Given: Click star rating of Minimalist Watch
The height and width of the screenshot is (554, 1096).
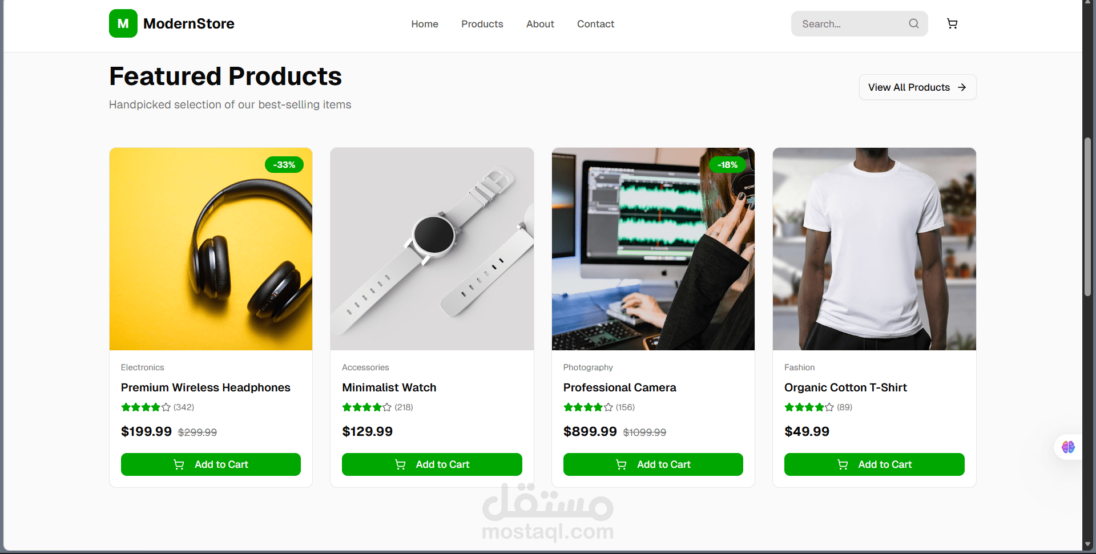Looking at the screenshot, I should point(366,407).
